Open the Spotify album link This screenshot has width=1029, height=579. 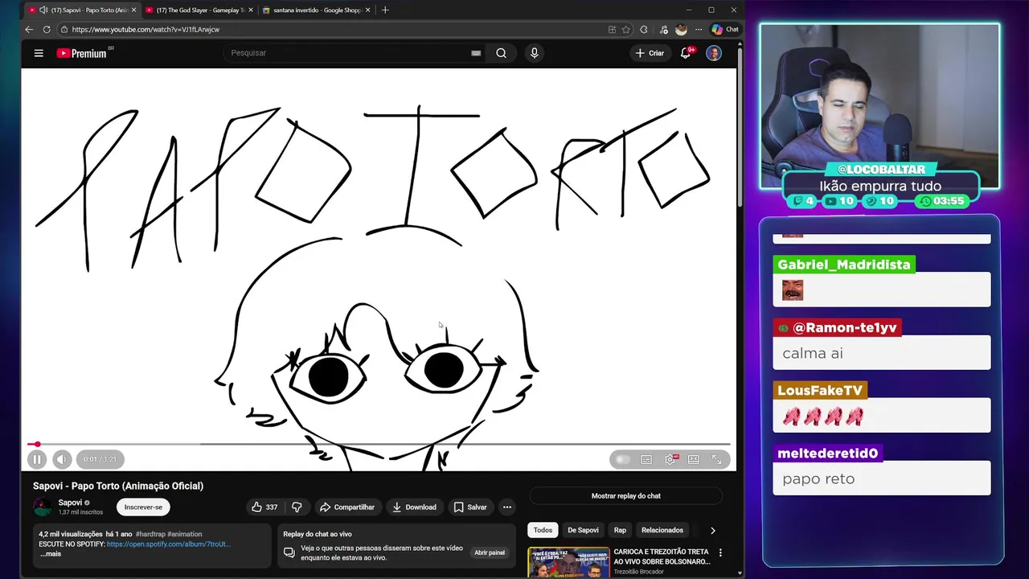[x=169, y=544]
